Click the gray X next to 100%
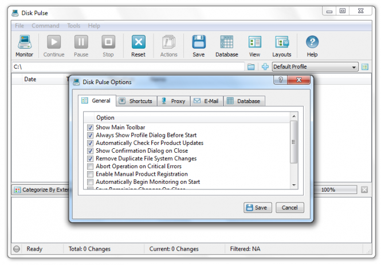The height and width of the screenshot is (265, 381). tap(364, 189)
